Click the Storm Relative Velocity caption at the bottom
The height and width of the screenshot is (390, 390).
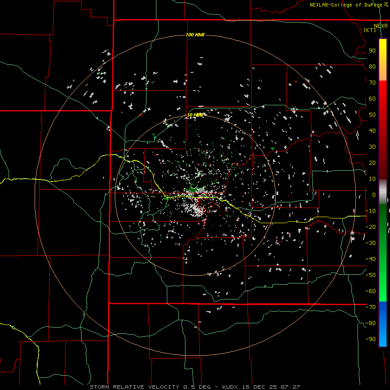[195, 387]
